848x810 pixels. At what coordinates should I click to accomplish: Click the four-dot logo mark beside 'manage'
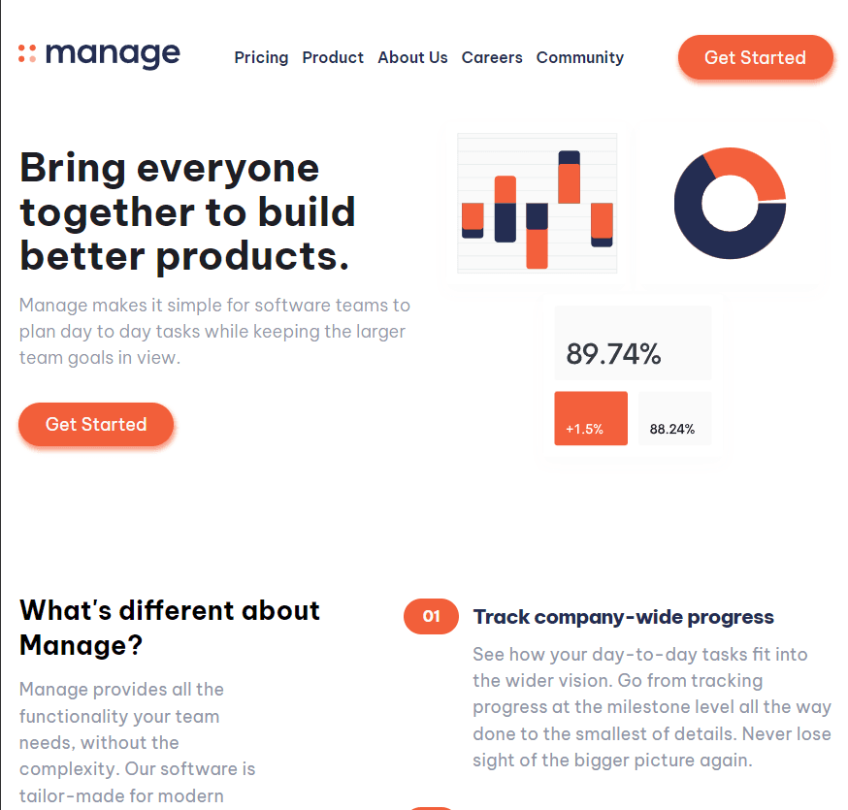click(x=26, y=54)
